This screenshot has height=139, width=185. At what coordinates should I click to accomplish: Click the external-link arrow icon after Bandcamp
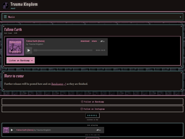tap(65, 84)
